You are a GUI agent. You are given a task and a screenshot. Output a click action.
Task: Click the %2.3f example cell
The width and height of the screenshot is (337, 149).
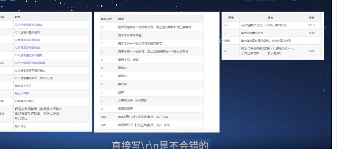click(x=311, y=25)
